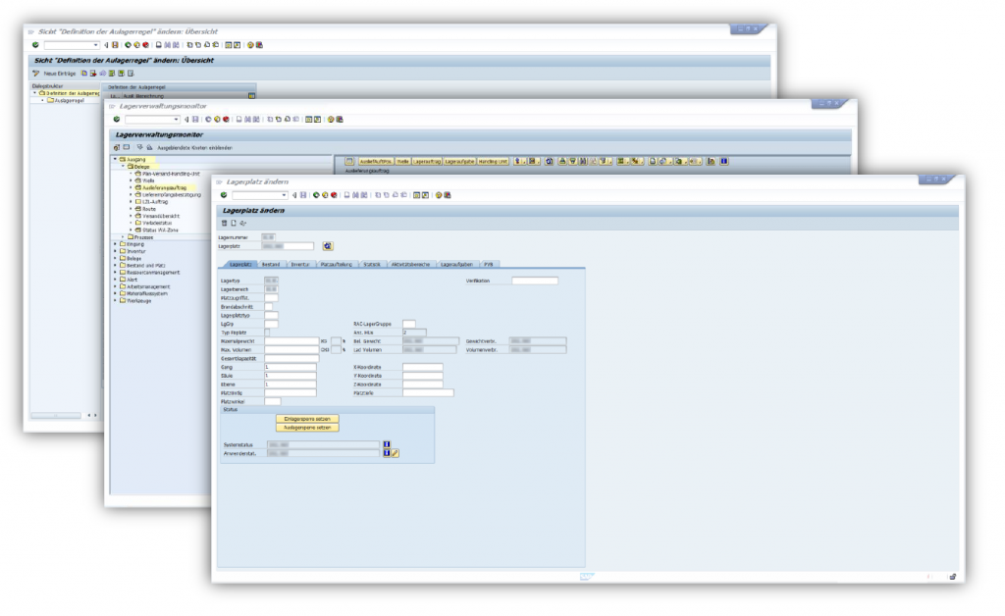Expand the Inventur tree node
Image resolution: width=1005 pixels, height=616 pixels.
click(x=115, y=251)
